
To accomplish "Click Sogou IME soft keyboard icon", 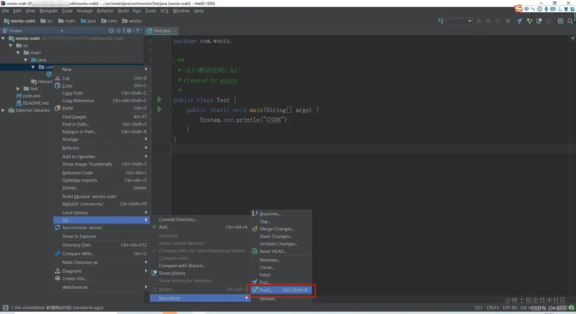I will coord(553,9).
